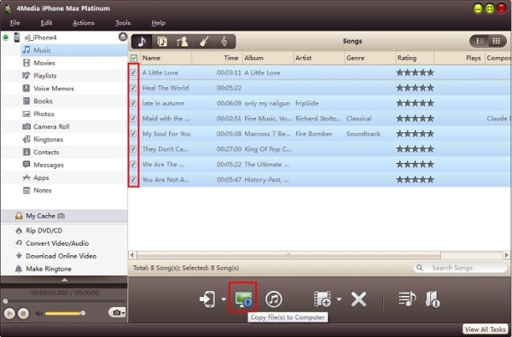Screen dimensions: 512x337
Task: Click Copy File(s) to Device icon
Action: point(207,299)
